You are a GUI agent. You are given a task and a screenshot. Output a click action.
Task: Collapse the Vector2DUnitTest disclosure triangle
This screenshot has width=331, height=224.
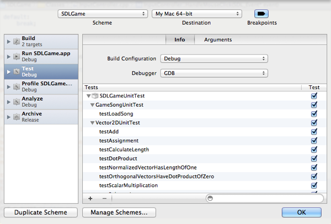(x=93, y=123)
